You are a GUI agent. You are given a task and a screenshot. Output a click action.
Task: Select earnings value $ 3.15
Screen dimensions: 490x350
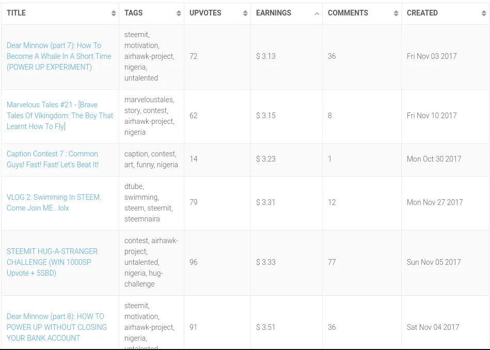[x=266, y=116]
